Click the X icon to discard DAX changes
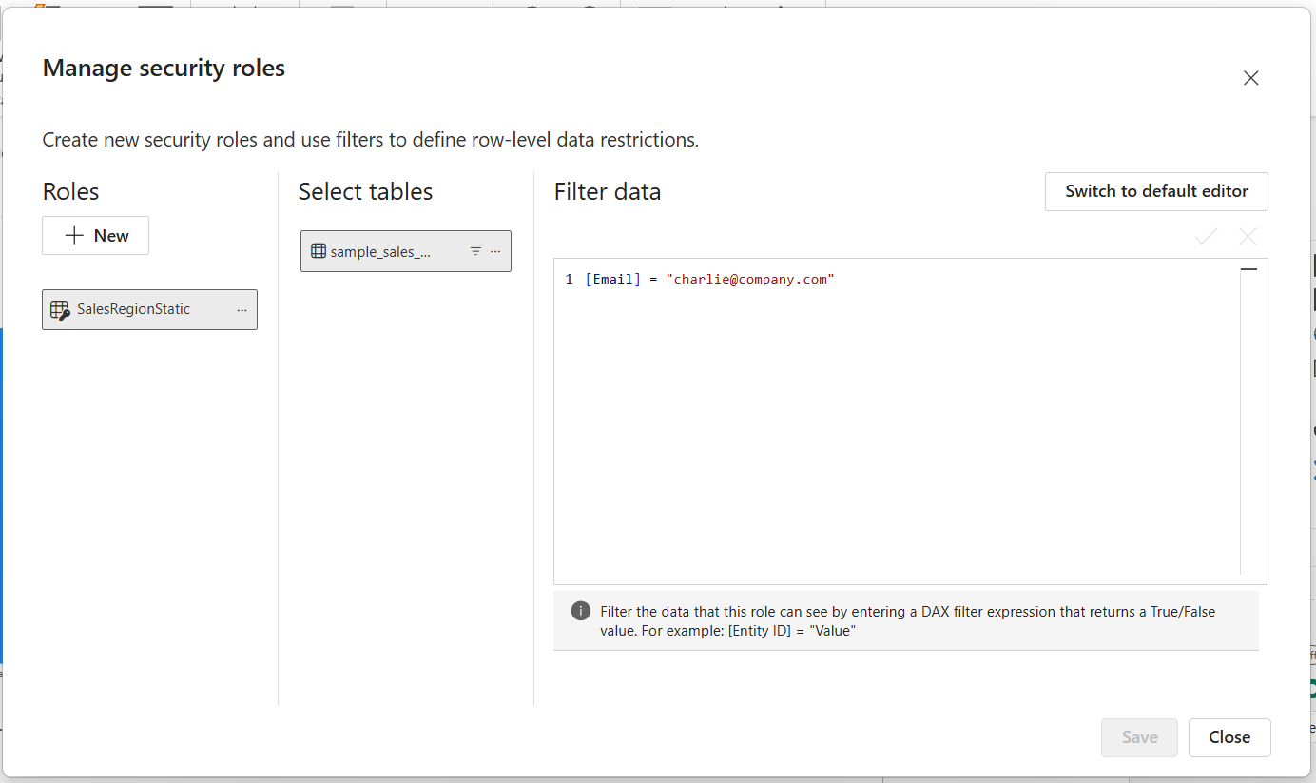The image size is (1316, 783). (1248, 237)
